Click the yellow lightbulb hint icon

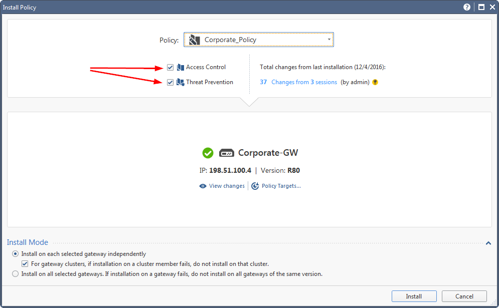(375, 82)
